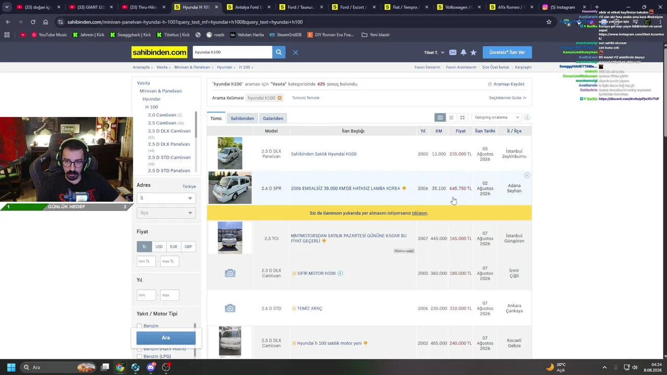Image resolution: width=667 pixels, height=375 pixels.
Task: Click the hyundai h100 search field
Action: point(232,52)
